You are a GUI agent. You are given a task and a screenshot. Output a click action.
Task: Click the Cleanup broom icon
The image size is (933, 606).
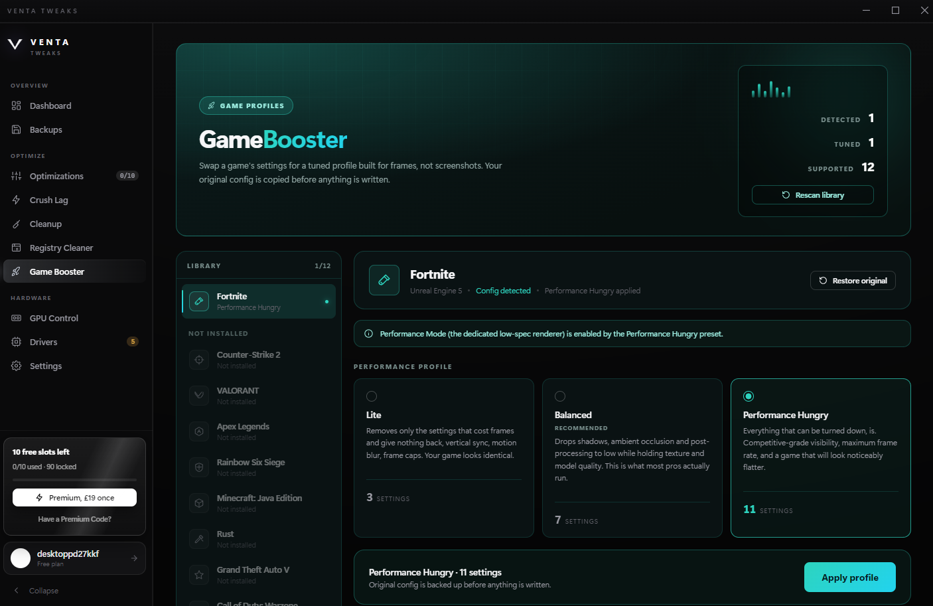(x=17, y=224)
